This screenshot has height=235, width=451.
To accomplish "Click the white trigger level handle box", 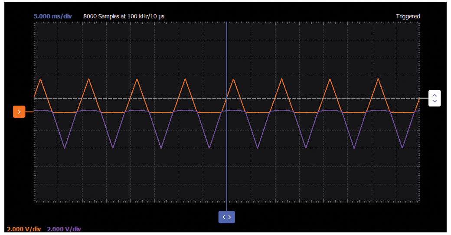I will coord(435,98).
